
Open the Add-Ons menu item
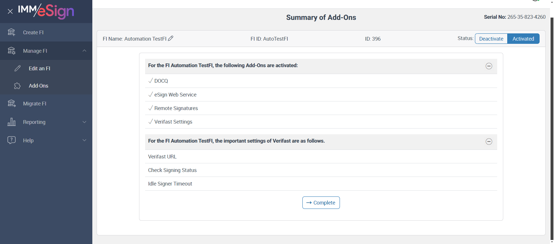(x=38, y=86)
